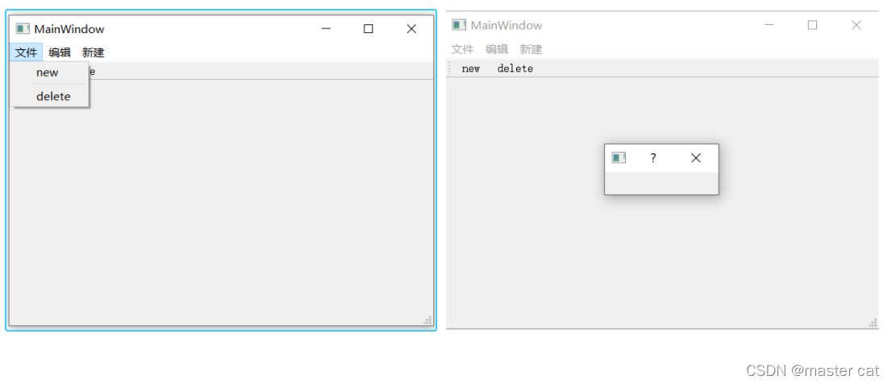892x384 pixels.
Task: Click the MainWindow title text in left window
Action: click(69, 29)
